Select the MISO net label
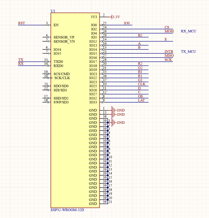209x218 pixels. tap(169, 56)
